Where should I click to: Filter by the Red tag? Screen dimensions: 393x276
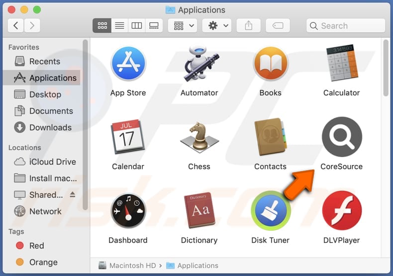[x=41, y=246]
